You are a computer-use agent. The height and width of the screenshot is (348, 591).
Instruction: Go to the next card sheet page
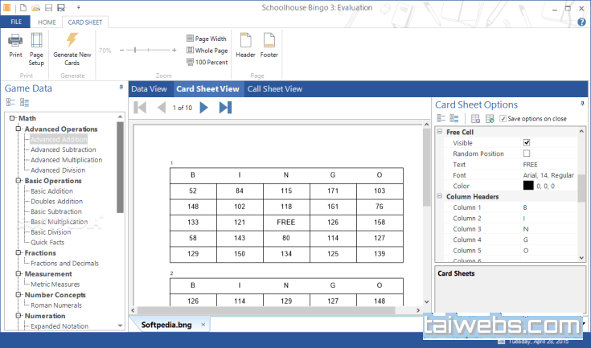[203, 107]
